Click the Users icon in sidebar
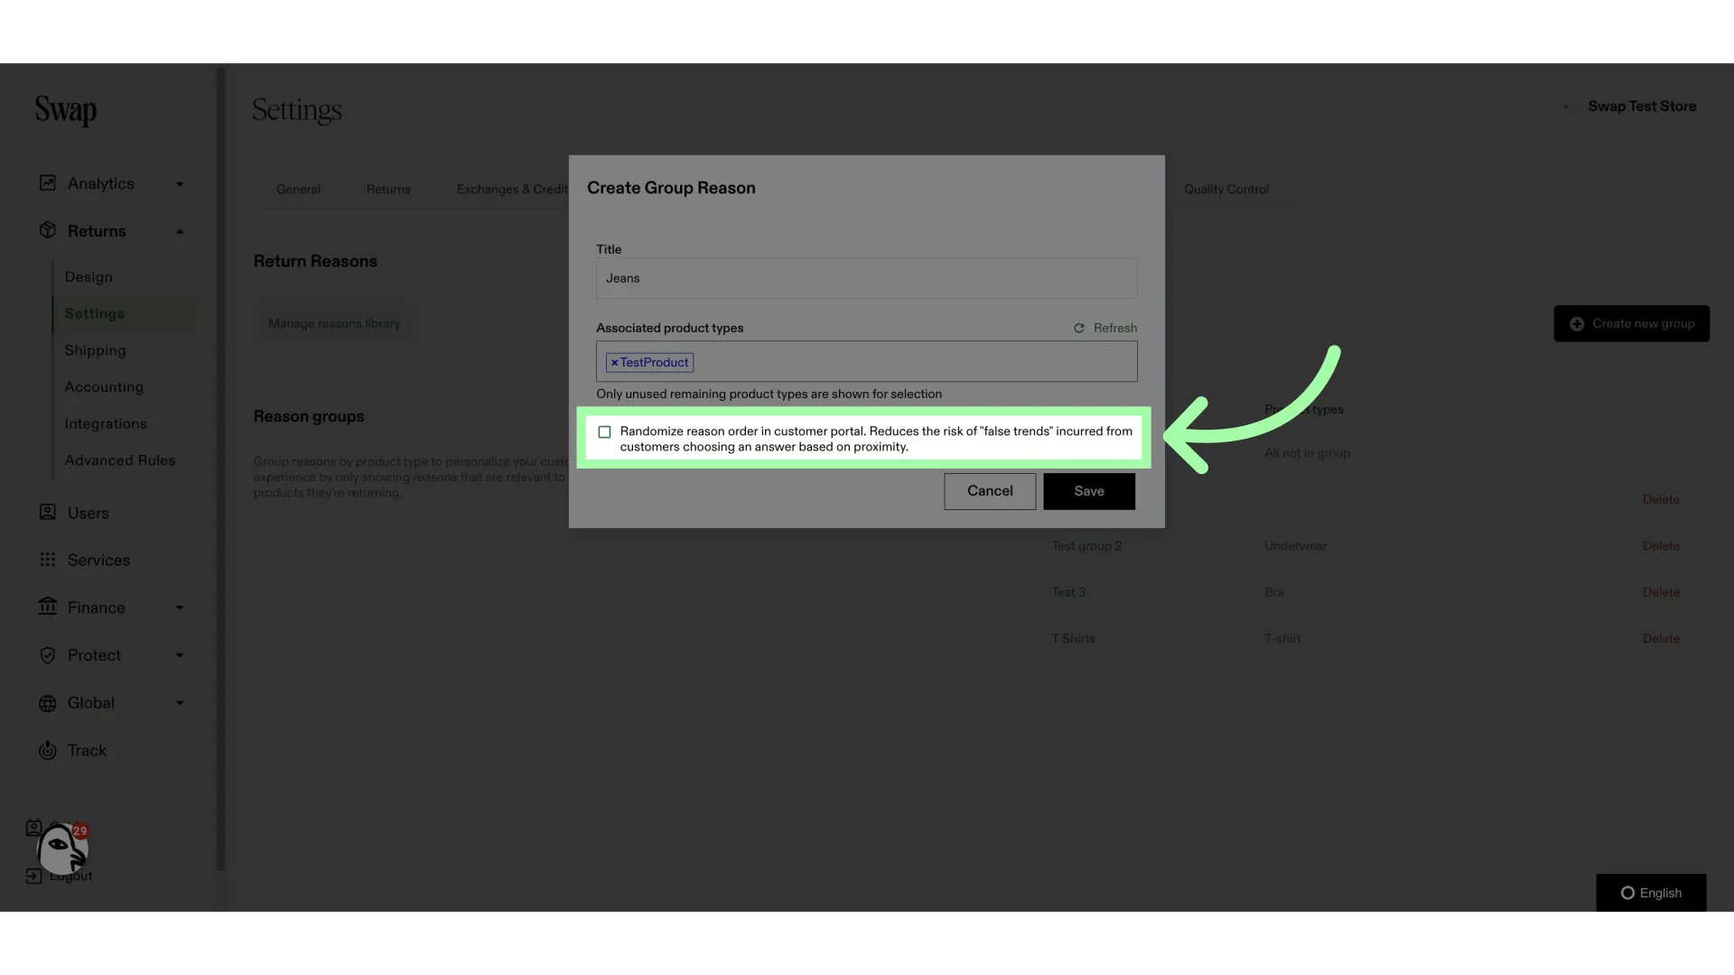 [48, 512]
